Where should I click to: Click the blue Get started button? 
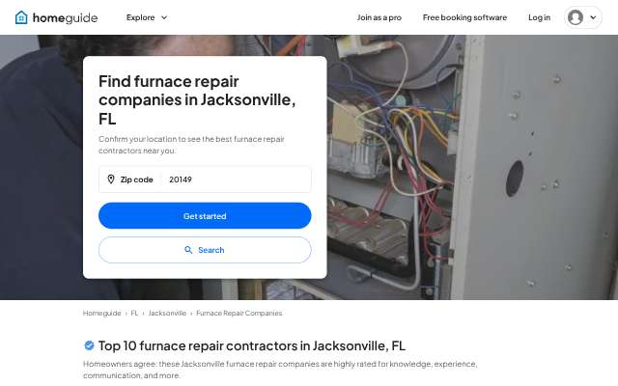205,216
